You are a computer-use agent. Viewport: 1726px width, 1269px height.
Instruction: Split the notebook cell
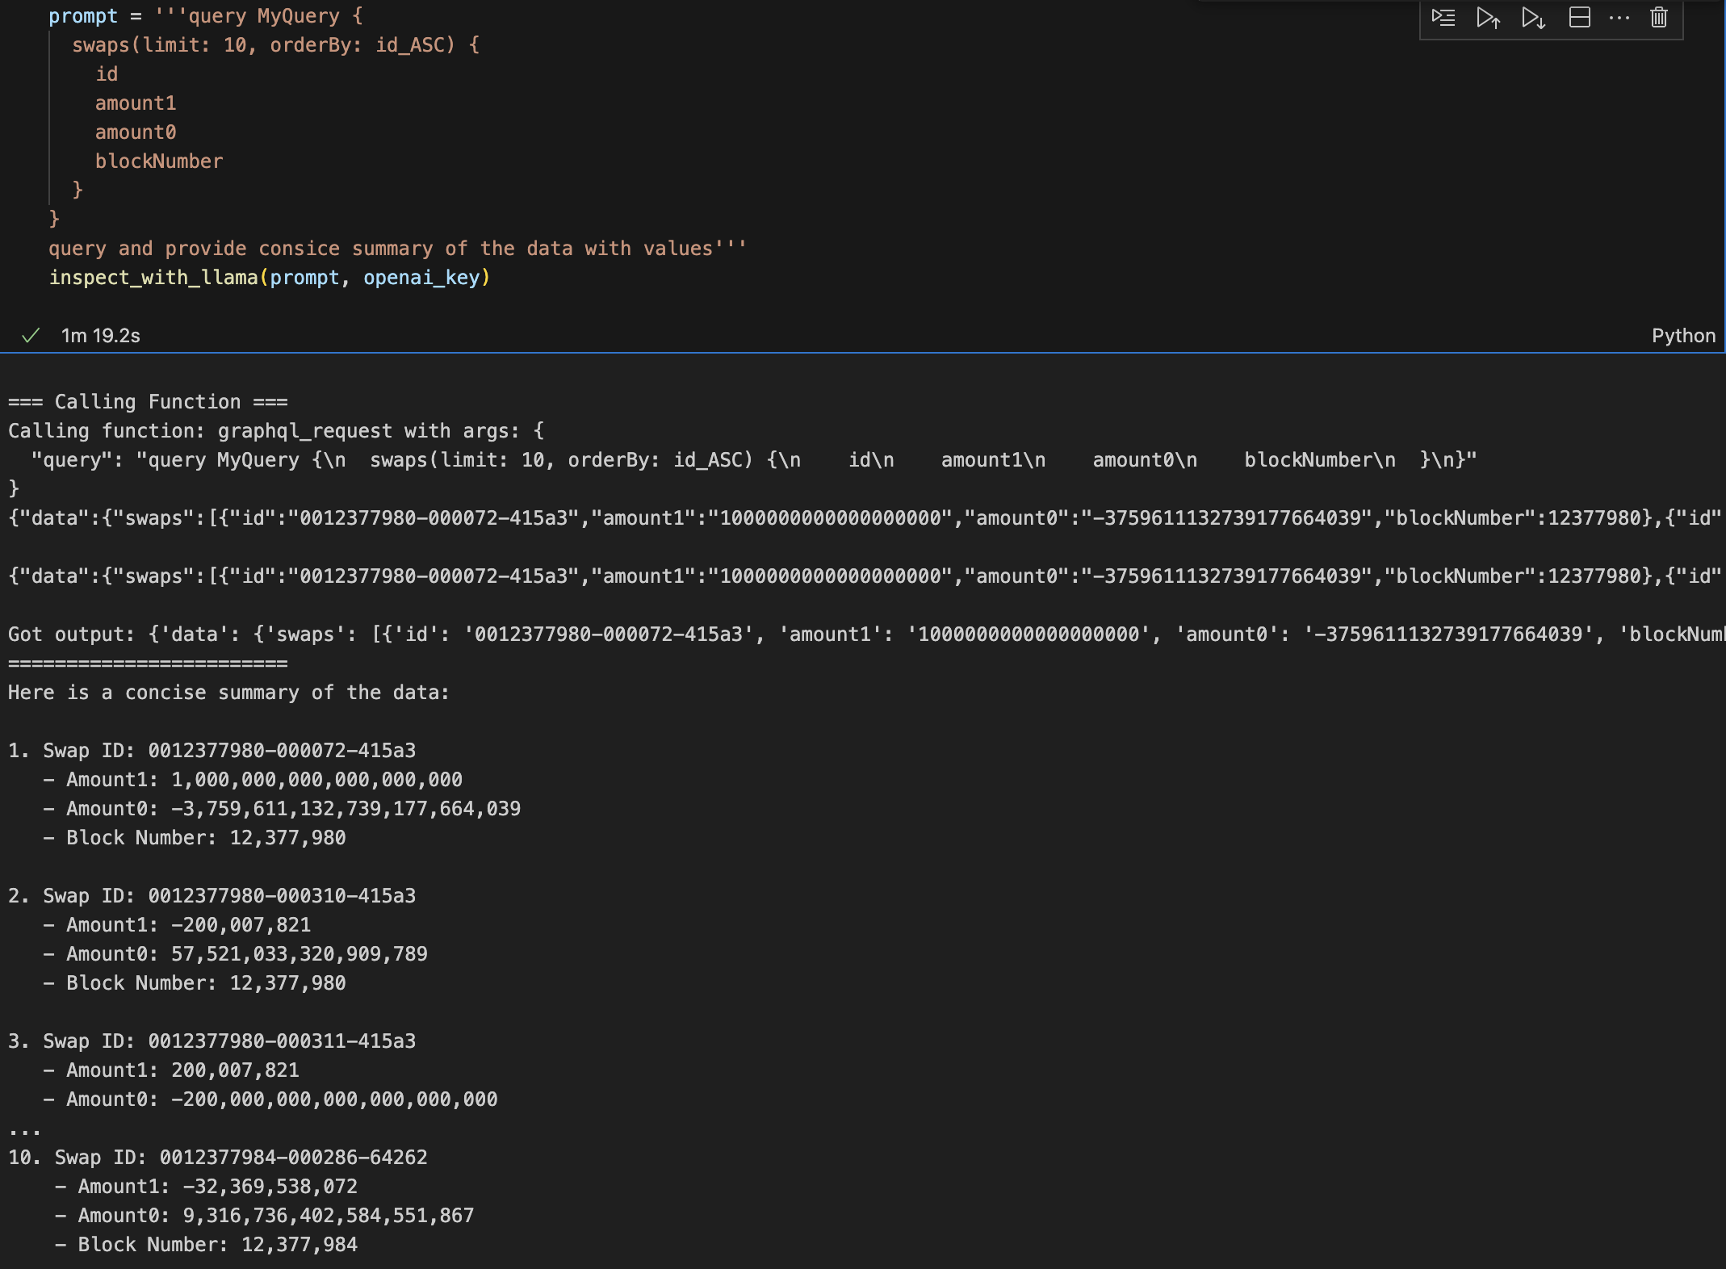[1579, 18]
